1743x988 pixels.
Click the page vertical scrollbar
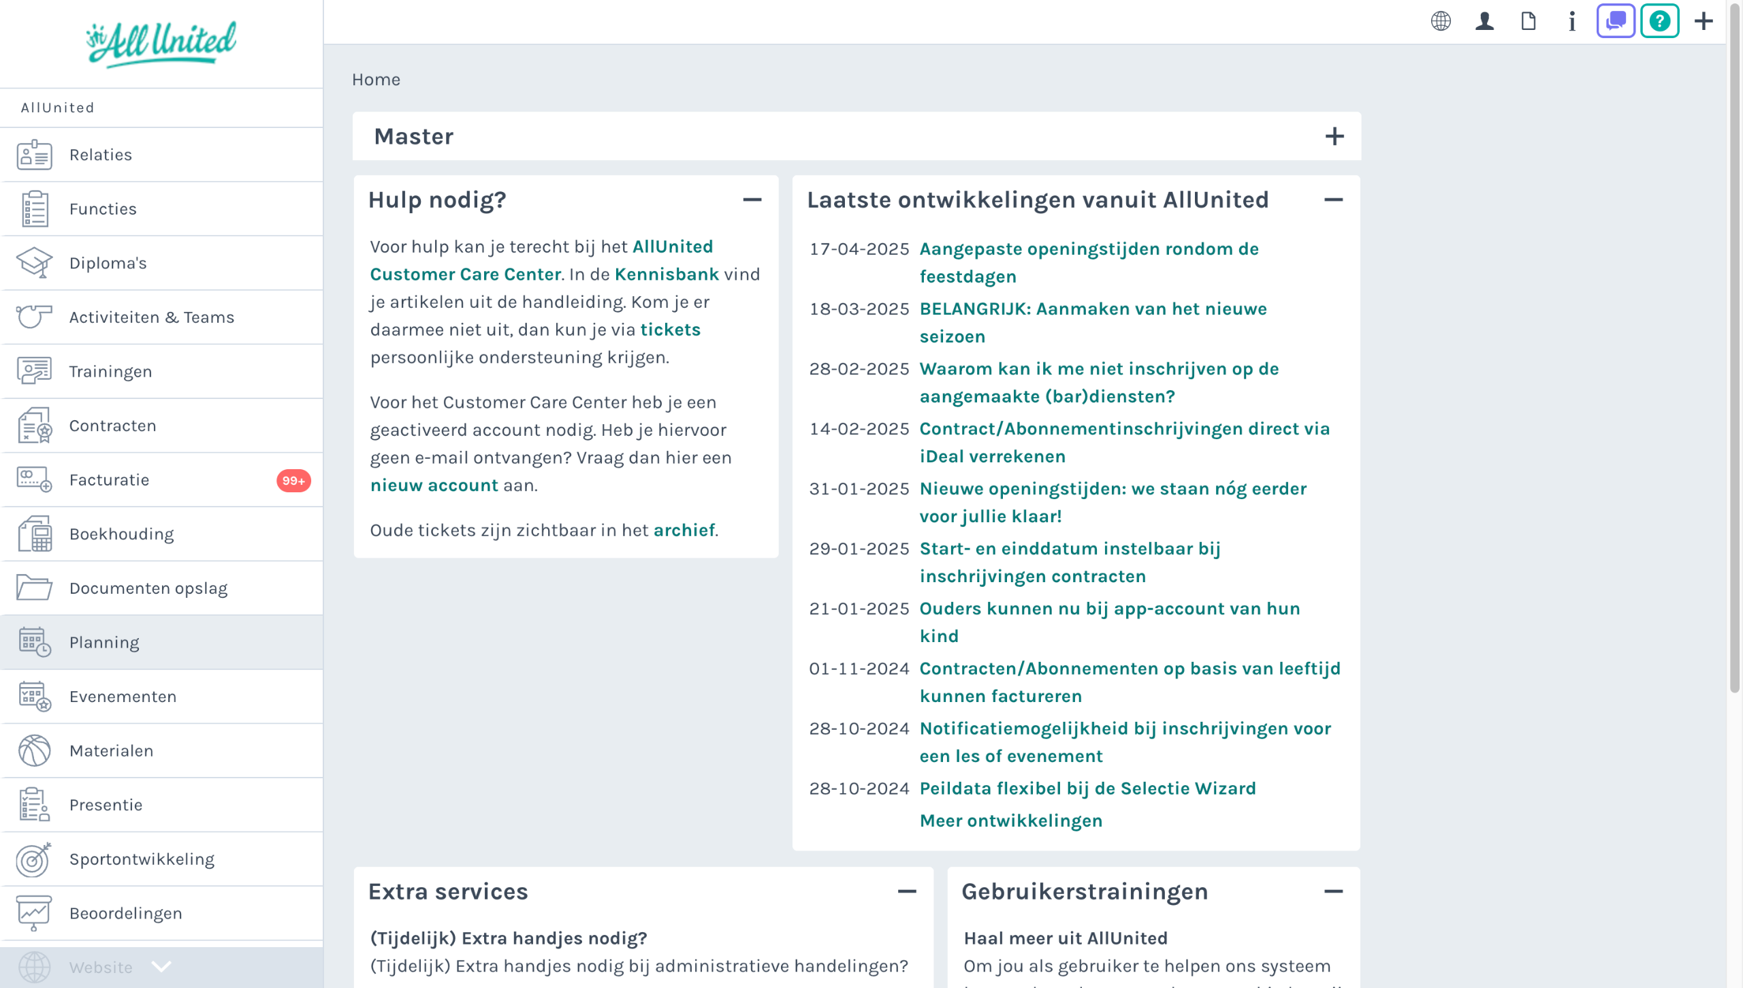1735,347
